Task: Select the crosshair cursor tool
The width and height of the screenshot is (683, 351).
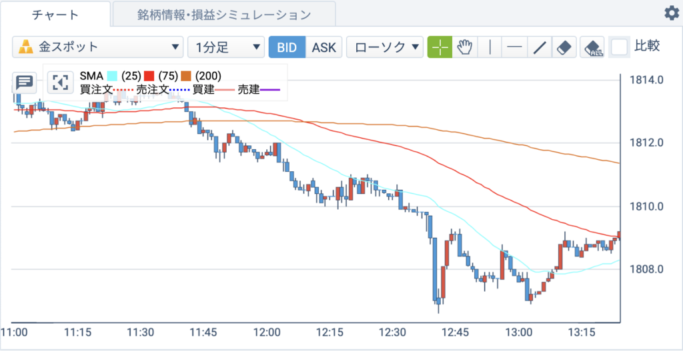Action: (440, 47)
